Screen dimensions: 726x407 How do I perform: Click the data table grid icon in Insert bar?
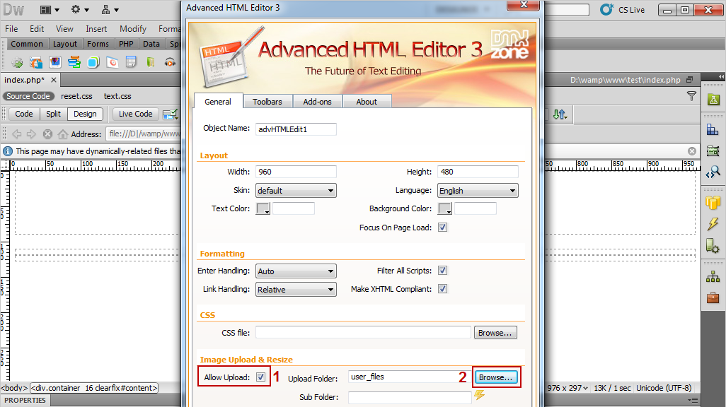coord(132,62)
